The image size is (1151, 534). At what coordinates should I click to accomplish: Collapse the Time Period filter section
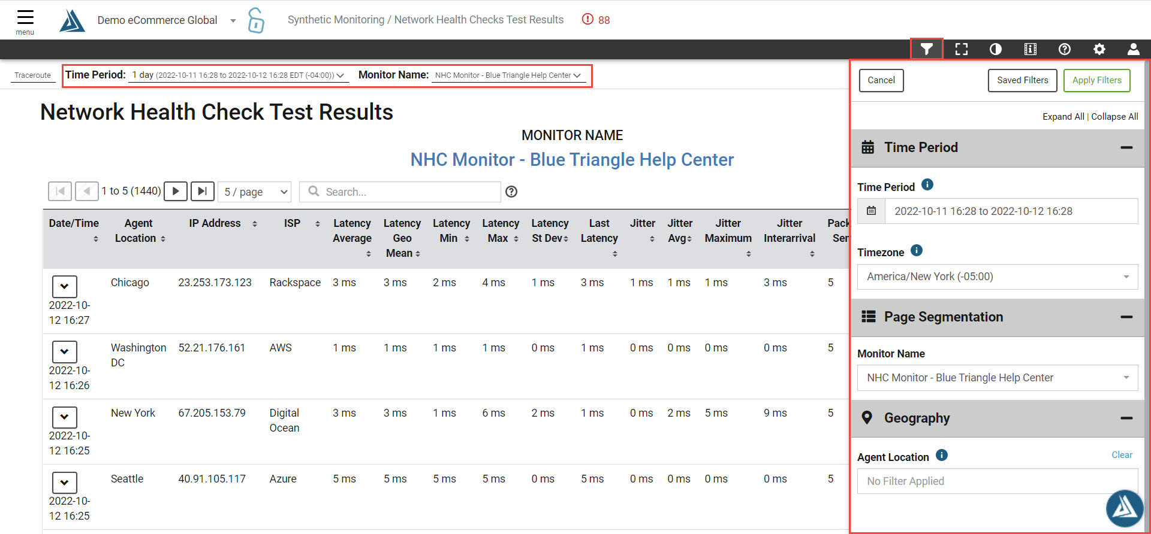click(1126, 148)
